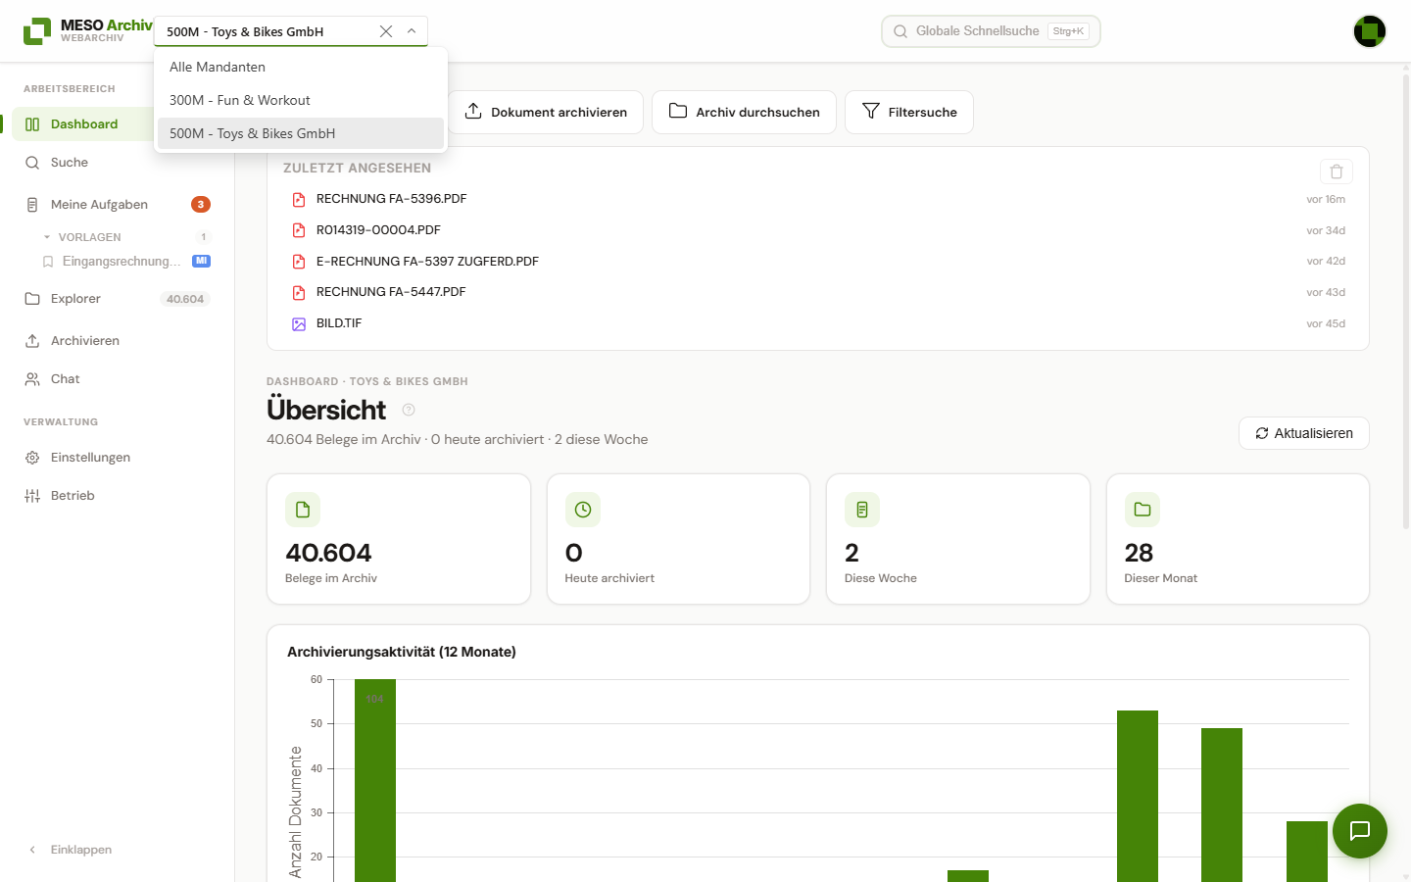Click the Meine Aufgaben badge showing 3

pos(201,205)
